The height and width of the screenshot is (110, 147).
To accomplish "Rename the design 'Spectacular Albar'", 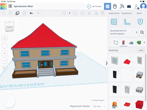I will [x=23, y=6].
